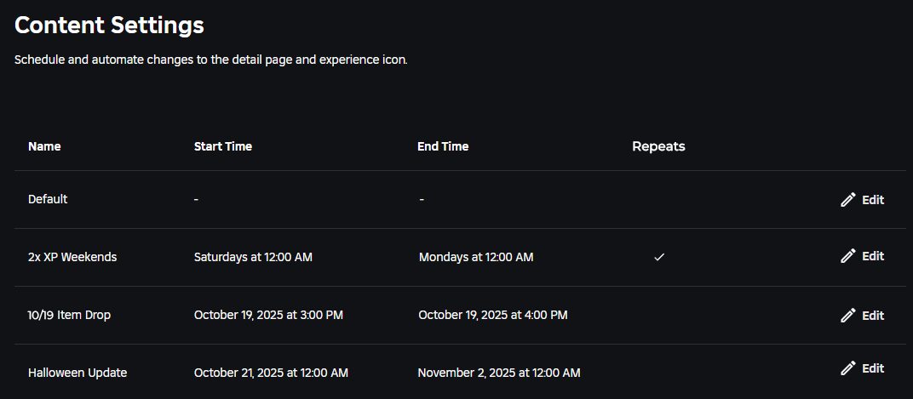Viewport: 913px width, 399px height.
Task: Click the Name column header
Action: [x=44, y=146]
